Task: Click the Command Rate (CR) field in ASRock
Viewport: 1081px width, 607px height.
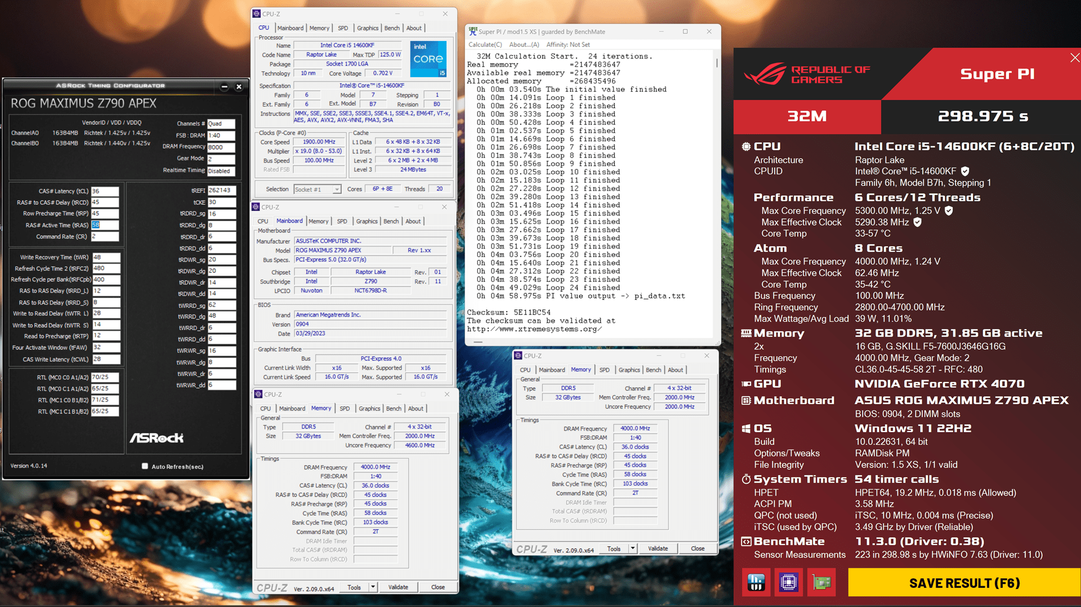Action: (x=105, y=237)
